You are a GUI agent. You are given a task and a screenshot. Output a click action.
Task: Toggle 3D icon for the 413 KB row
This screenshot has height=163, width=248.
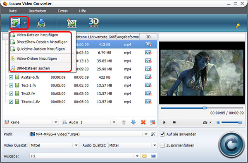coord(148,44)
